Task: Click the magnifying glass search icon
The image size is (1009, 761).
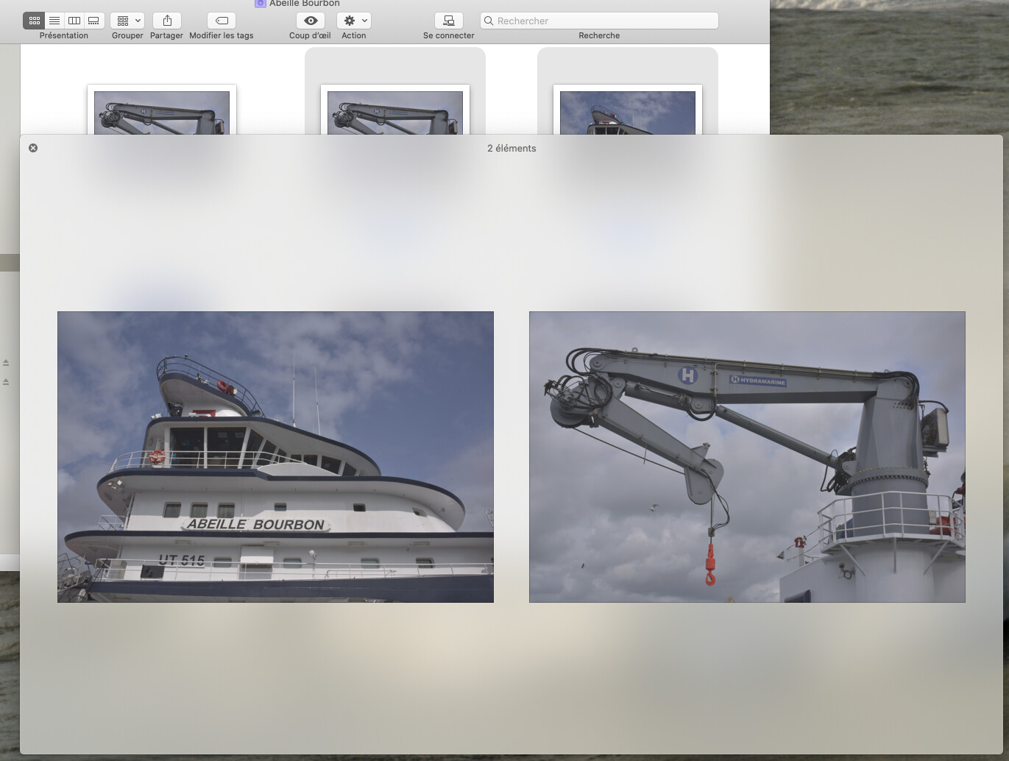Action: coord(489,21)
